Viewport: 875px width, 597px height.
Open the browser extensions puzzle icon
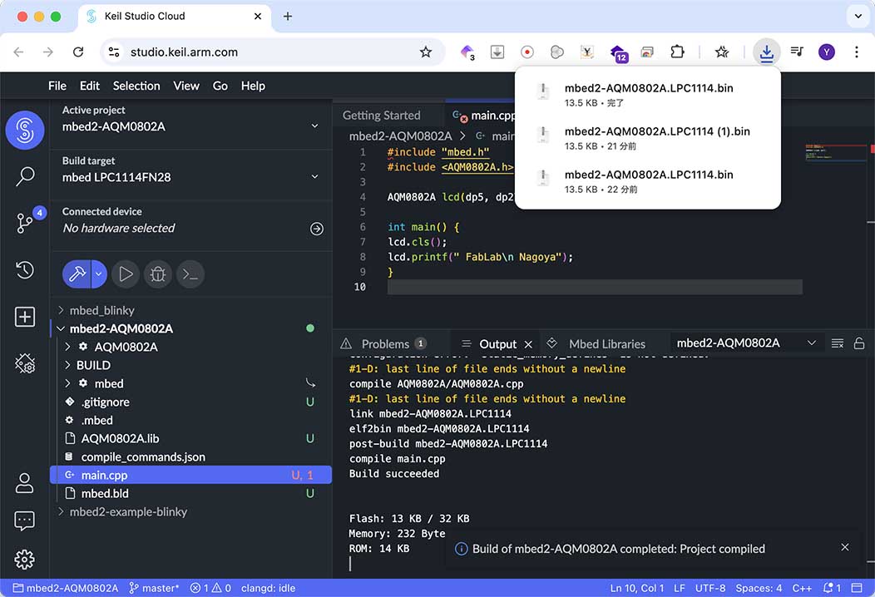click(677, 52)
